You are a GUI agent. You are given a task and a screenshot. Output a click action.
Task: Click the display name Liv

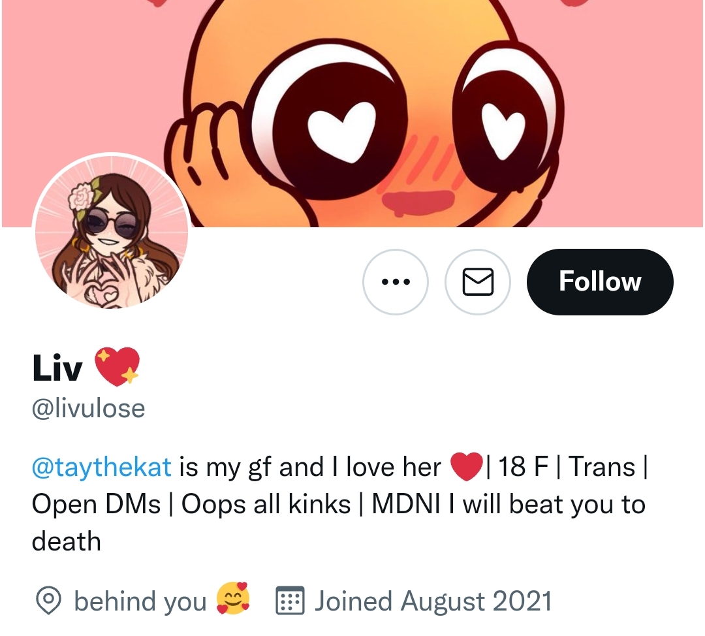point(57,368)
